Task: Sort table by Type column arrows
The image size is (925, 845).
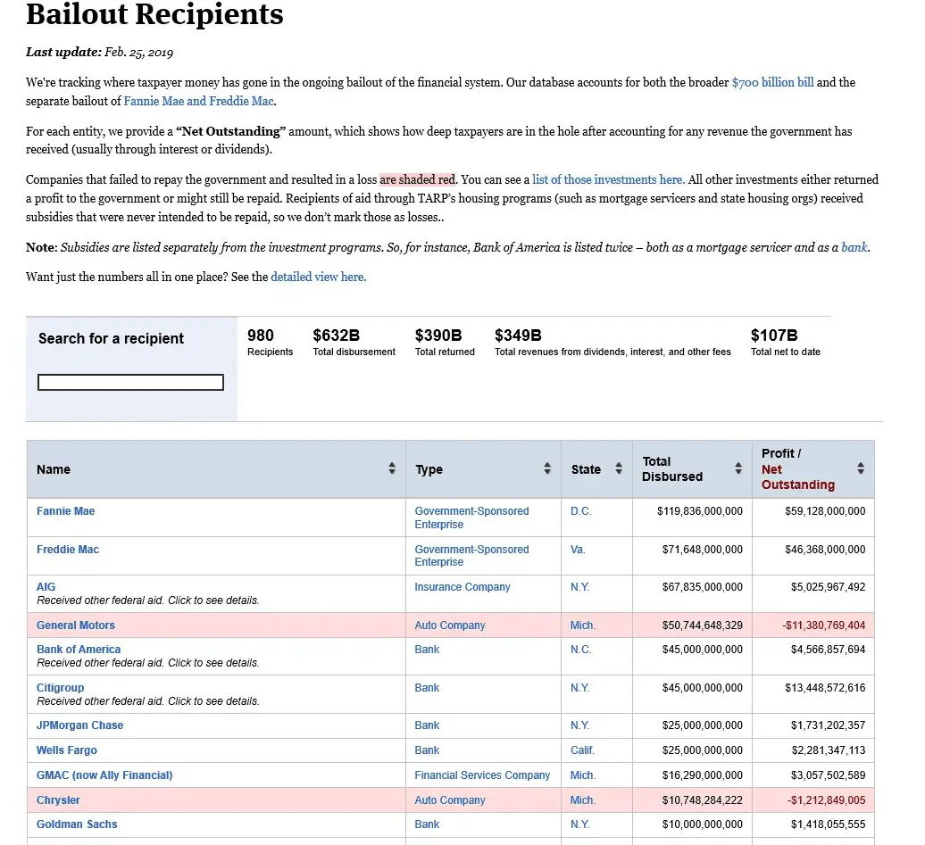Action: point(546,468)
